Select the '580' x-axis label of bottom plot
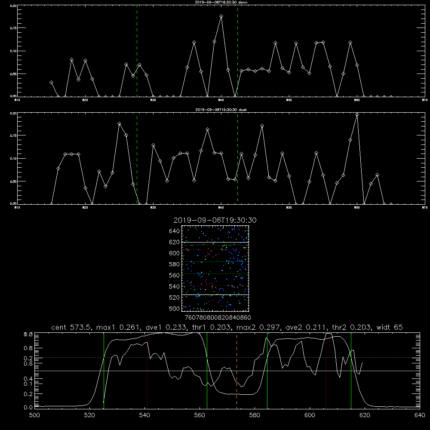This screenshot has height=430, width=430. (x=255, y=415)
